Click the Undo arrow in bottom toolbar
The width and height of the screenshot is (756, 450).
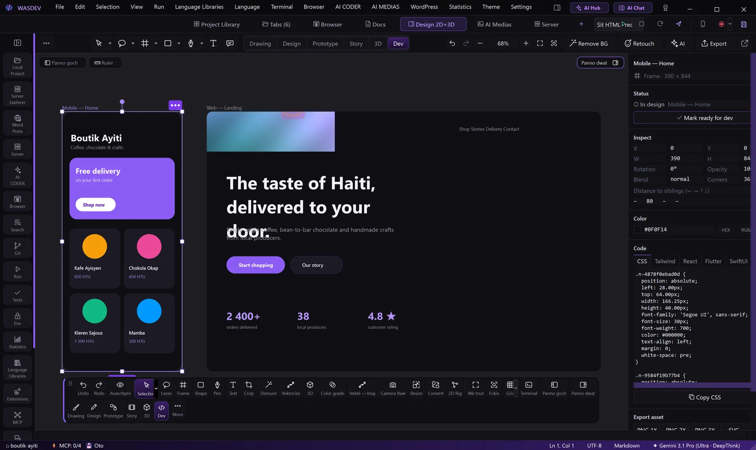point(83,388)
